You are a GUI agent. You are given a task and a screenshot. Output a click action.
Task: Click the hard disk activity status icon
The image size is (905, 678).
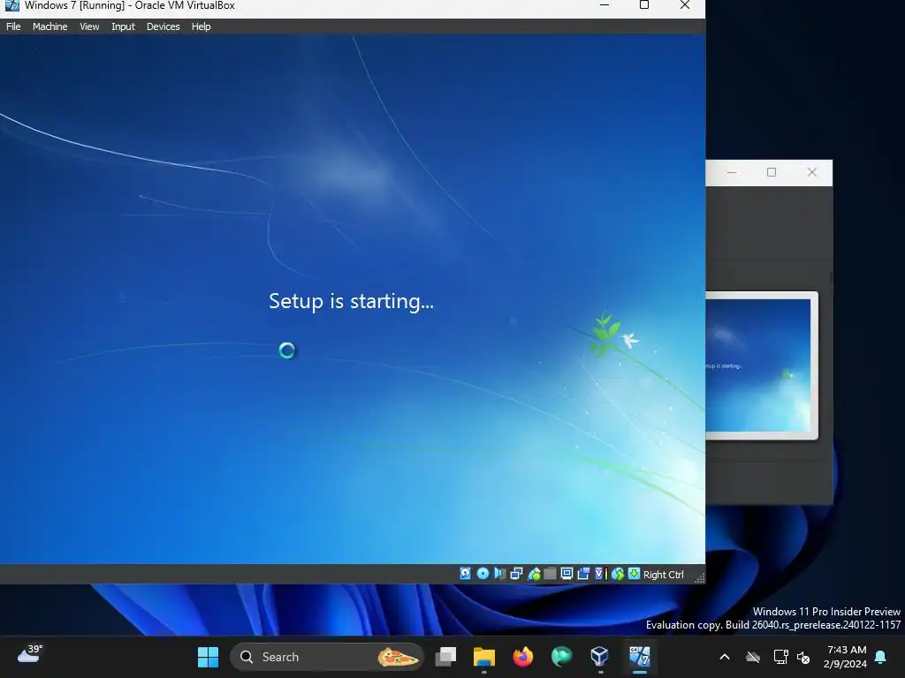465,574
